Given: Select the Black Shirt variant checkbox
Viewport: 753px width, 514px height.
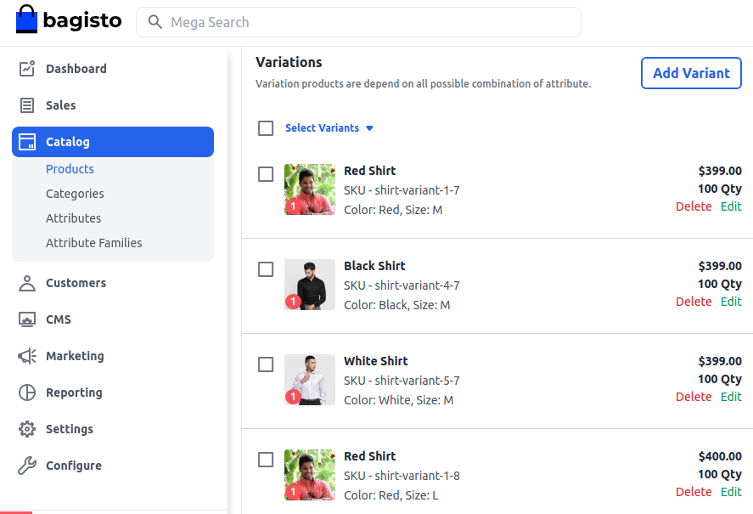Looking at the screenshot, I should click(266, 269).
